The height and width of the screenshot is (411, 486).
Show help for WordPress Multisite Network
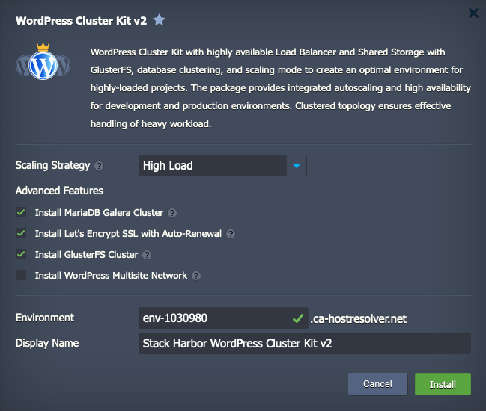196,276
